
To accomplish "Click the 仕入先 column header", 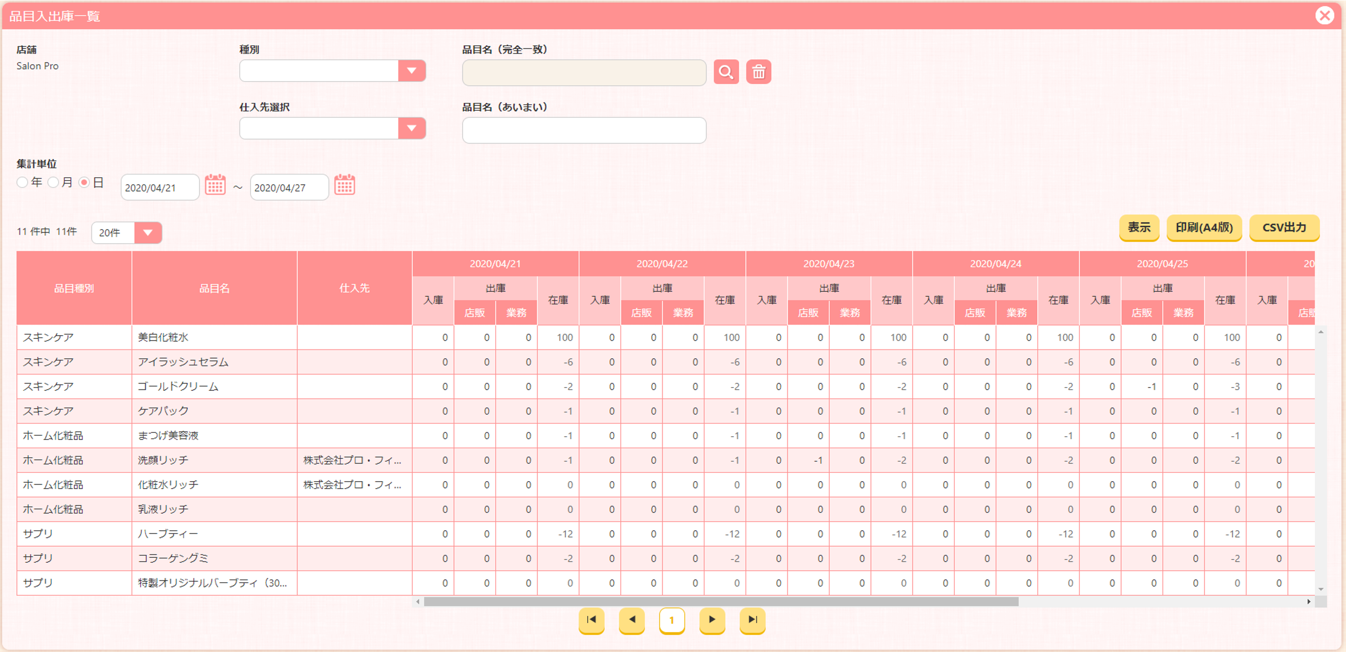I will point(355,288).
